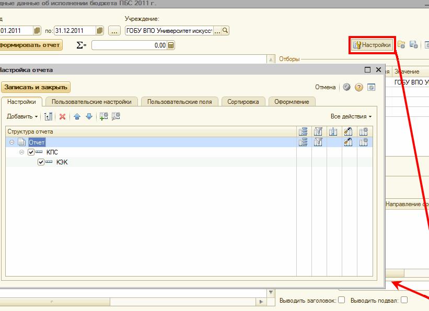Click magnifier to open selected Учреждение
Viewport: 429px width, 311px height.
pos(225,30)
